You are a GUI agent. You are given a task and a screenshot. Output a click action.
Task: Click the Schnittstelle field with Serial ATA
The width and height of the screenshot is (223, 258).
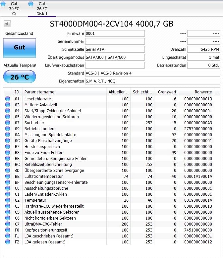tap(115, 49)
